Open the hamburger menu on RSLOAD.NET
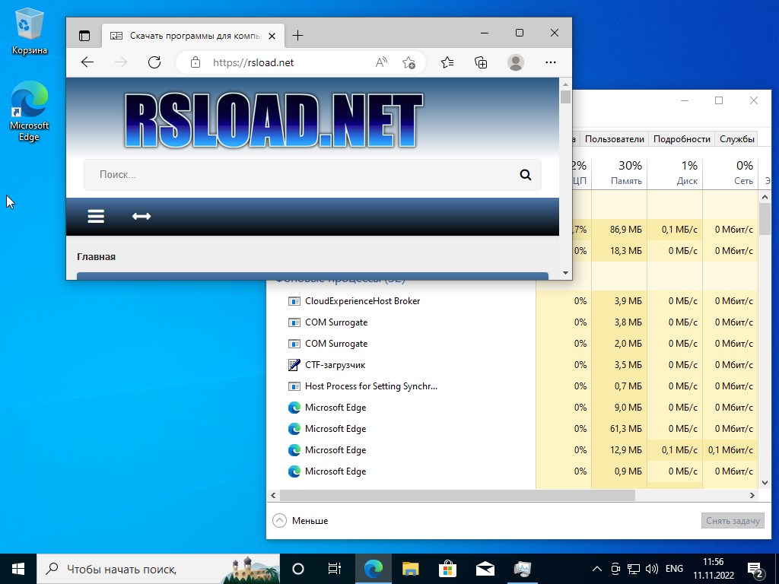Viewport: 779px width, 584px height. pos(96,217)
